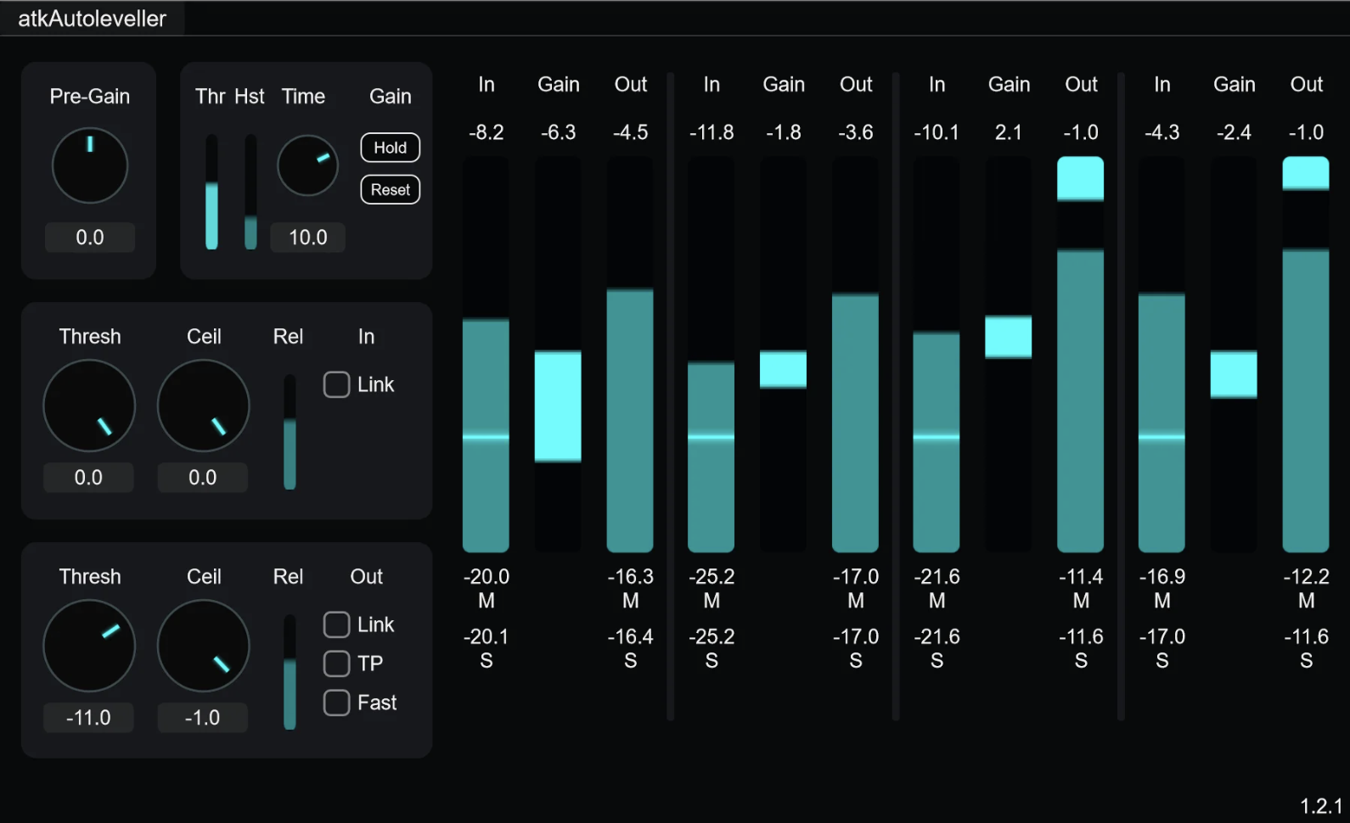The height and width of the screenshot is (823, 1350).
Task: Click the input section Rel slider
Action: (x=290, y=432)
